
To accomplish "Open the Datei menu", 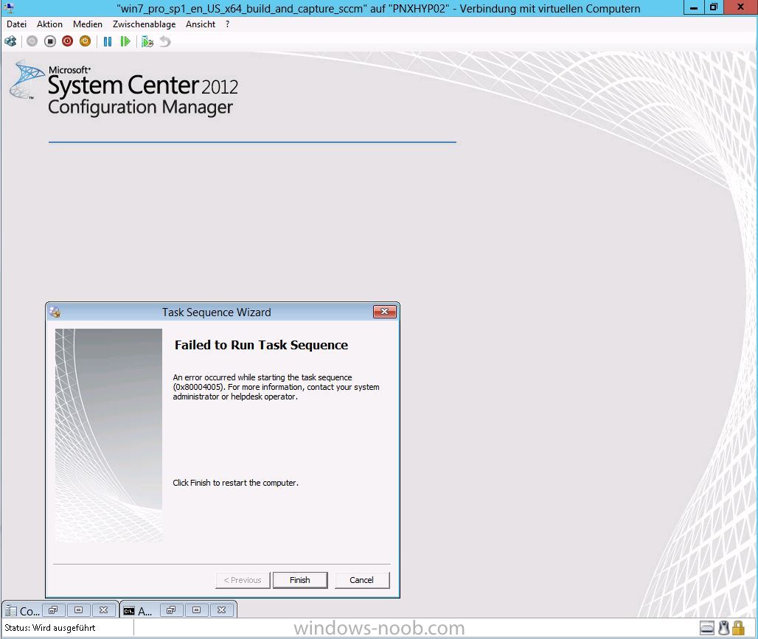I will coord(16,24).
